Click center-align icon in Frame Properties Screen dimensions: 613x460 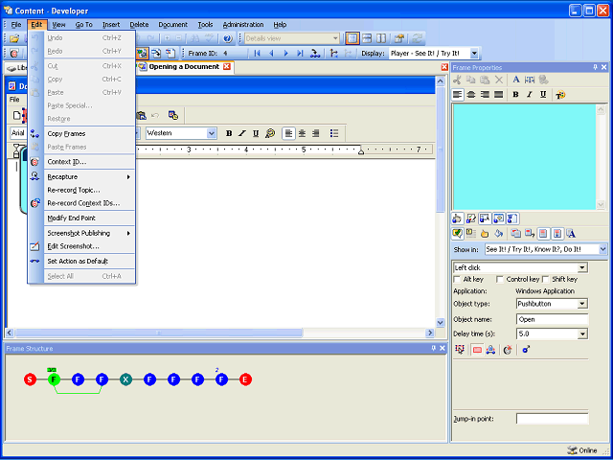471,95
